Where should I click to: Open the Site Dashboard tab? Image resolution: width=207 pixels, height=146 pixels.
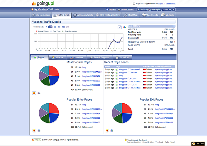click(41, 15)
